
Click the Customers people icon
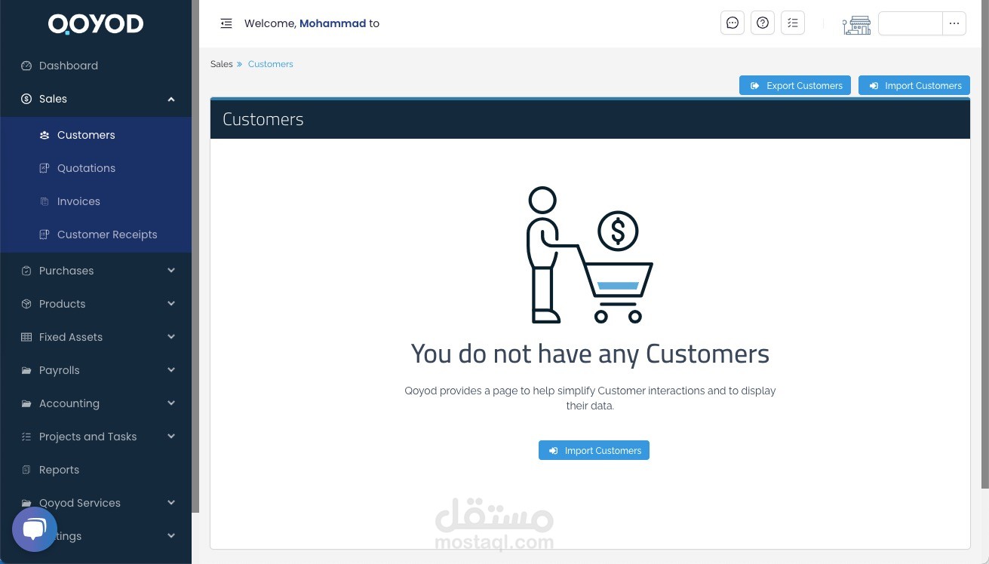(45, 135)
